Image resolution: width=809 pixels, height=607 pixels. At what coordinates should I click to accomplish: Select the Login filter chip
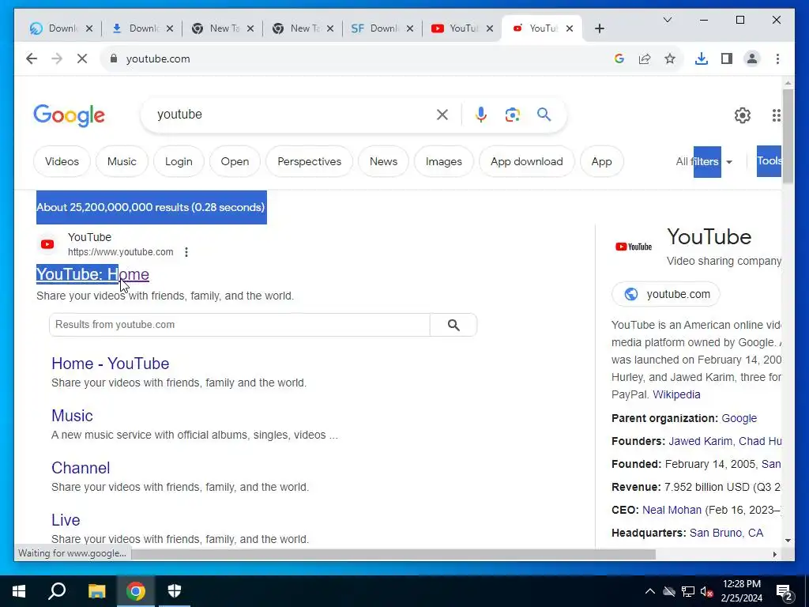[179, 161]
